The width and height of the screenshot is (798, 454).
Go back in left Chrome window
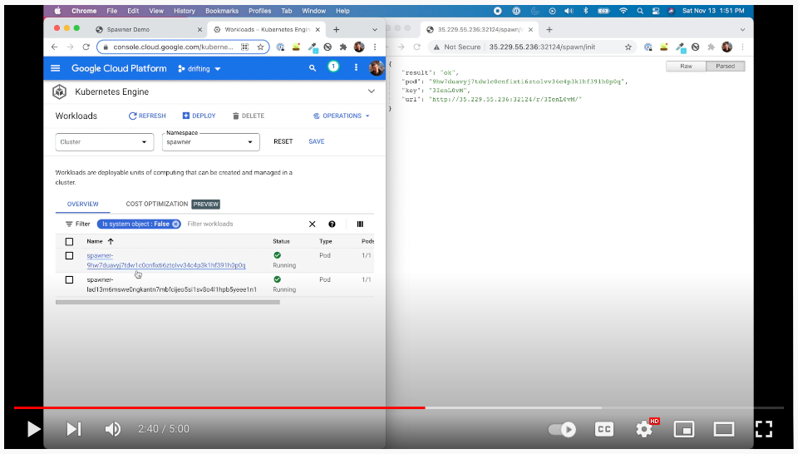[x=55, y=47]
